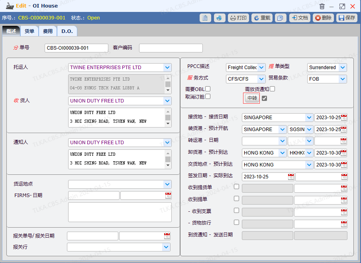Expand the 通知人 notify party dropdown

tap(167, 143)
